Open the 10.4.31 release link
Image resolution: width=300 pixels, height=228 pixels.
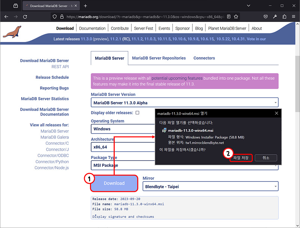(x=238, y=39)
